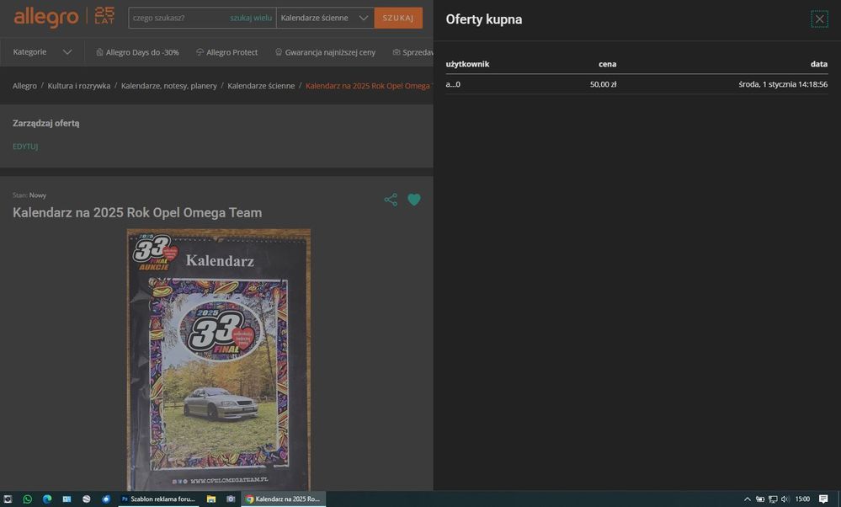Open Allegro Days do -30% menu item
Screen dimensions: 841x507
[137, 52]
